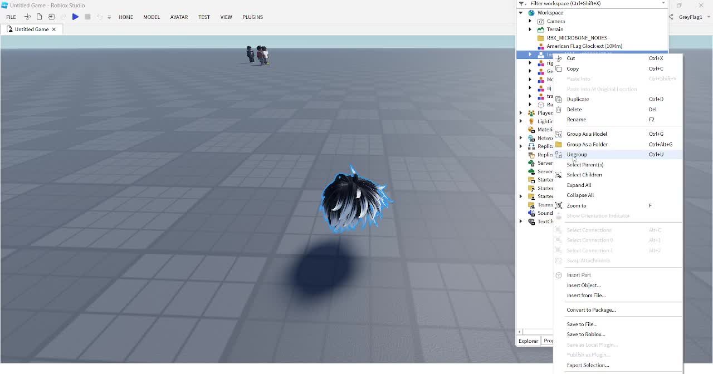Collapse the Workspace tree node

point(521,13)
